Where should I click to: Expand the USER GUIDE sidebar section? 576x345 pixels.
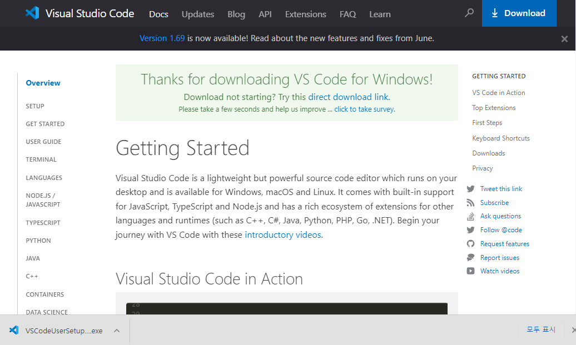43,142
